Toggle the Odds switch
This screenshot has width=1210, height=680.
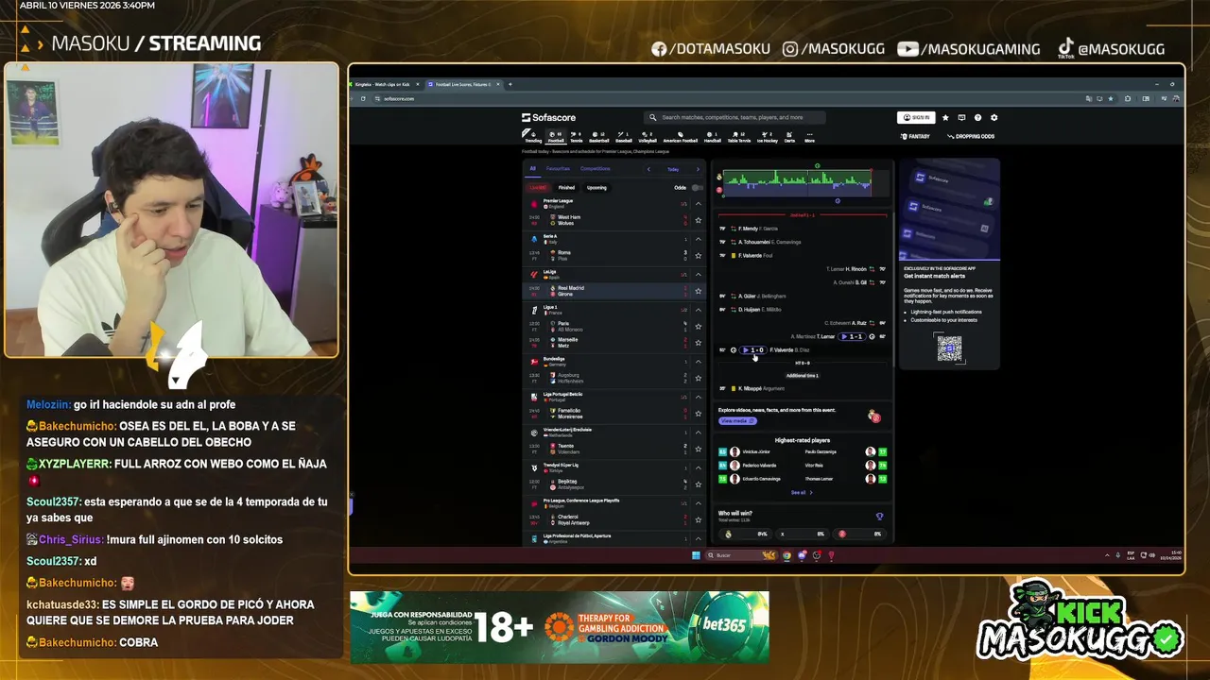[x=697, y=187]
